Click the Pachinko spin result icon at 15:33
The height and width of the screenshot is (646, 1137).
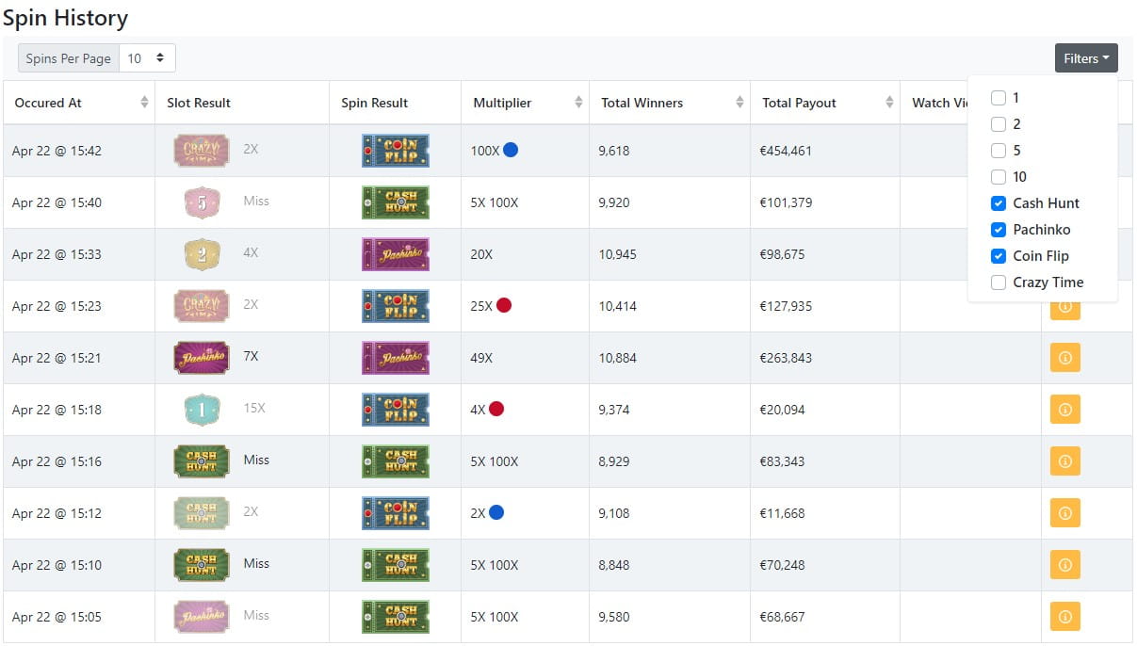[396, 254]
